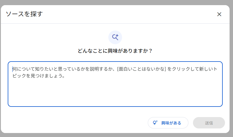Click the lightbulb icon beside 興味がある
Image resolution: width=233 pixels, height=137 pixels.
click(x=155, y=123)
